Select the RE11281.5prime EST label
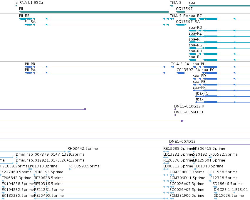This screenshot has width=250, height=200. (49, 190)
